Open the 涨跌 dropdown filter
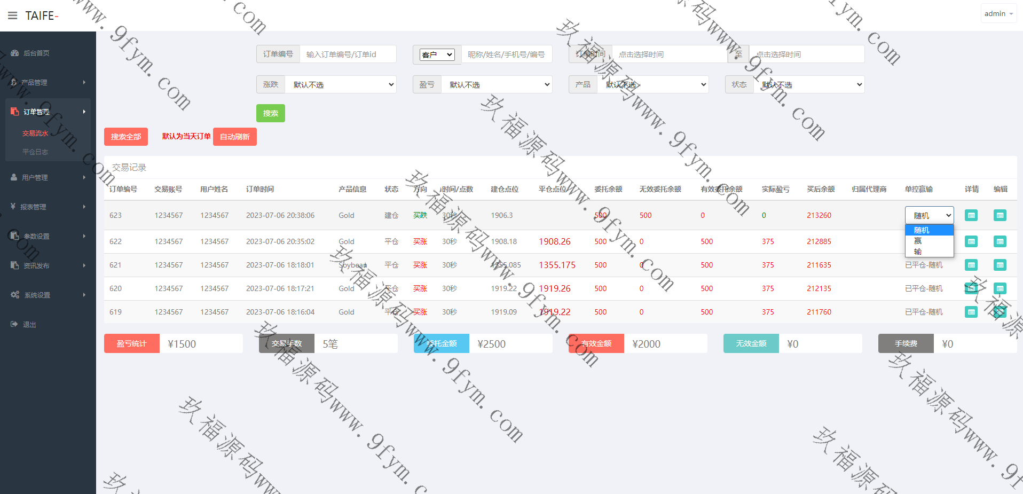Viewport: 1023px width, 494px height. (x=341, y=84)
